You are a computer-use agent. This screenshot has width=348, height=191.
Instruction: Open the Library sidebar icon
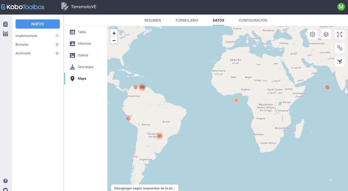[6, 34]
